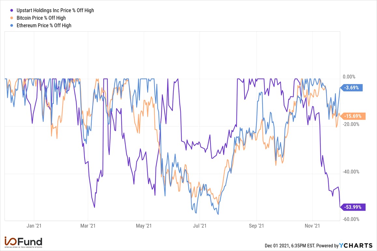
Task: Click the YCharts logo
Action: [x=356, y=245]
